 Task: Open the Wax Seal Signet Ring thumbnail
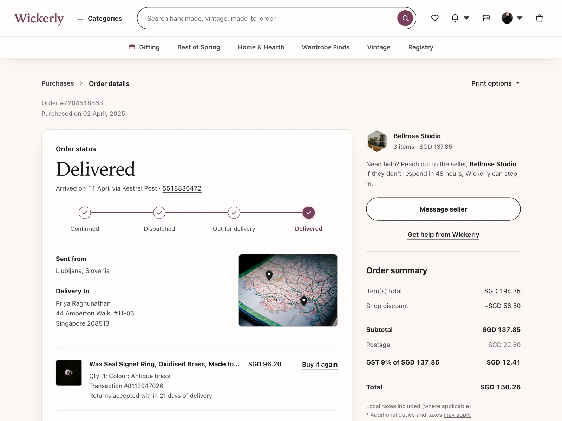[69, 373]
